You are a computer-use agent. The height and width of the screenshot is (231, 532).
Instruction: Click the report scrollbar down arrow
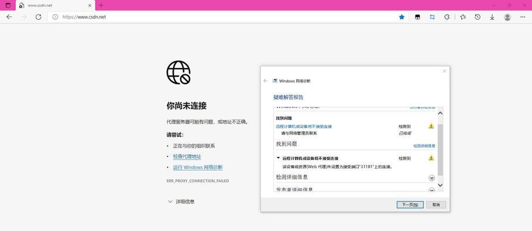click(440, 185)
